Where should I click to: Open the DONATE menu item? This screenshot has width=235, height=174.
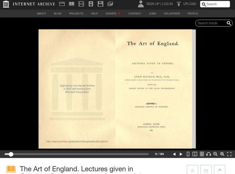pos(112,13)
